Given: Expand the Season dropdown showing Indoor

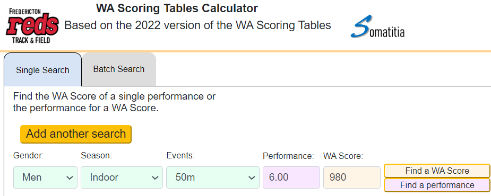Looking at the screenshot, I should tap(122, 177).
